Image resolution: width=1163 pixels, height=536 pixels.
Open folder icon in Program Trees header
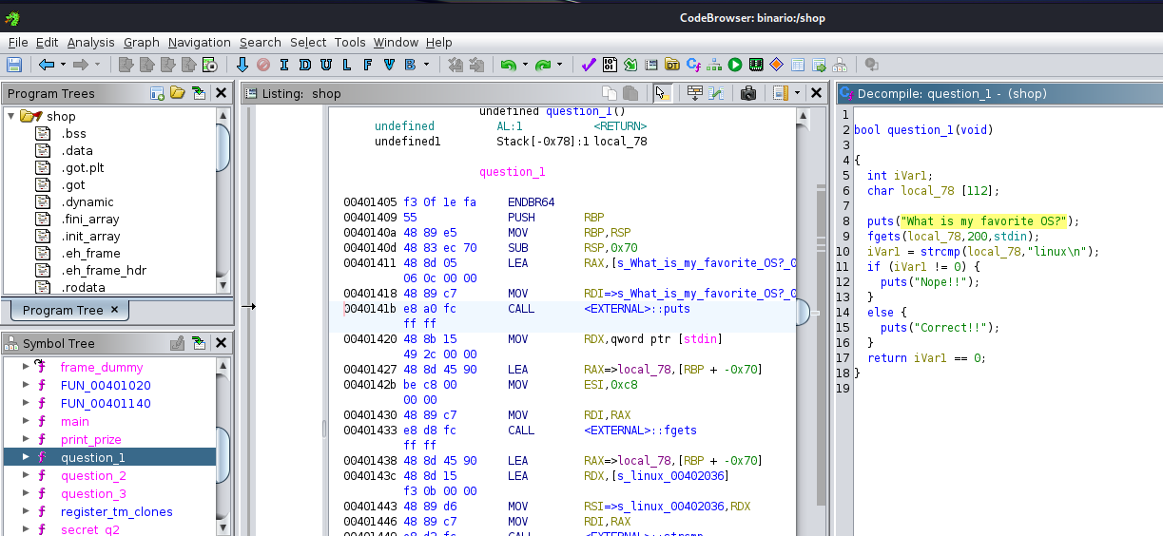177,93
